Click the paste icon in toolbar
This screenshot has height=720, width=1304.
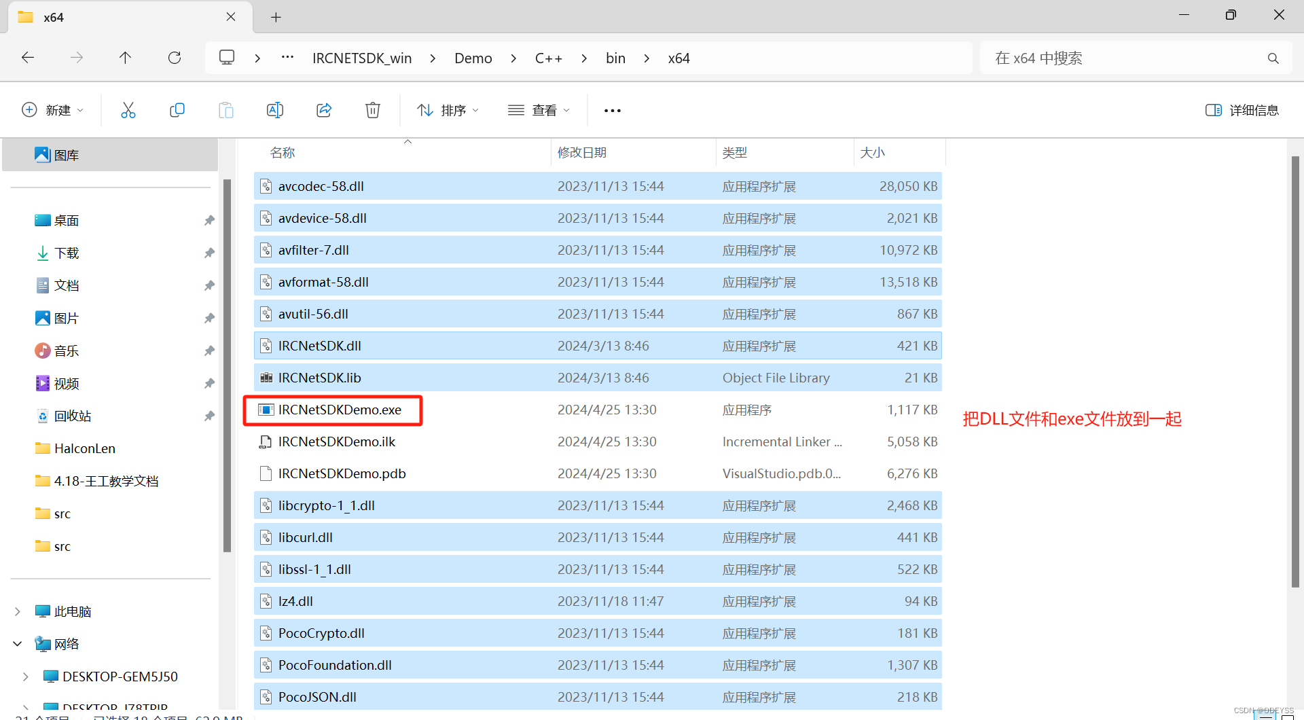coord(226,110)
